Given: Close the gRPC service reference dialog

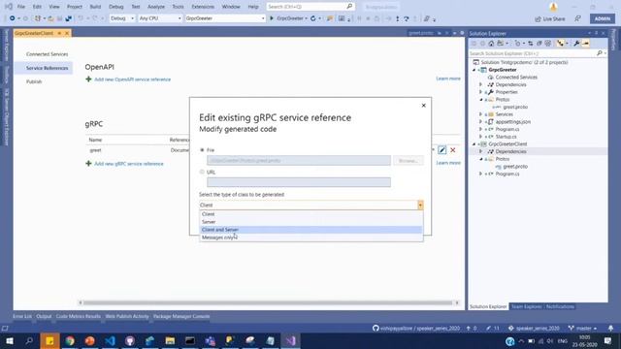Looking at the screenshot, I should [x=423, y=106].
